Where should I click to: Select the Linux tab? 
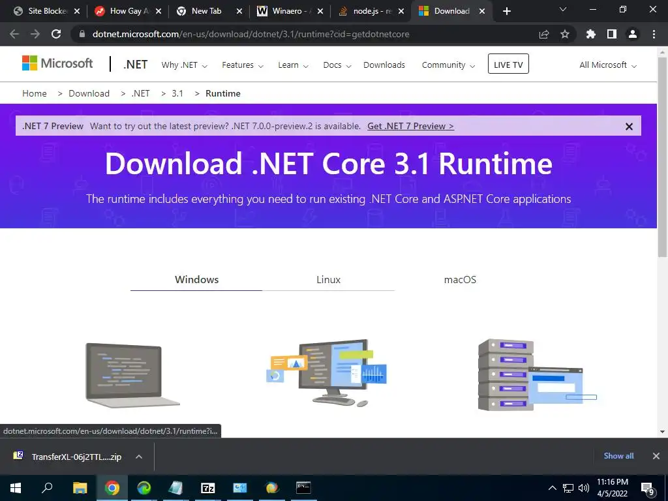pos(329,279)
